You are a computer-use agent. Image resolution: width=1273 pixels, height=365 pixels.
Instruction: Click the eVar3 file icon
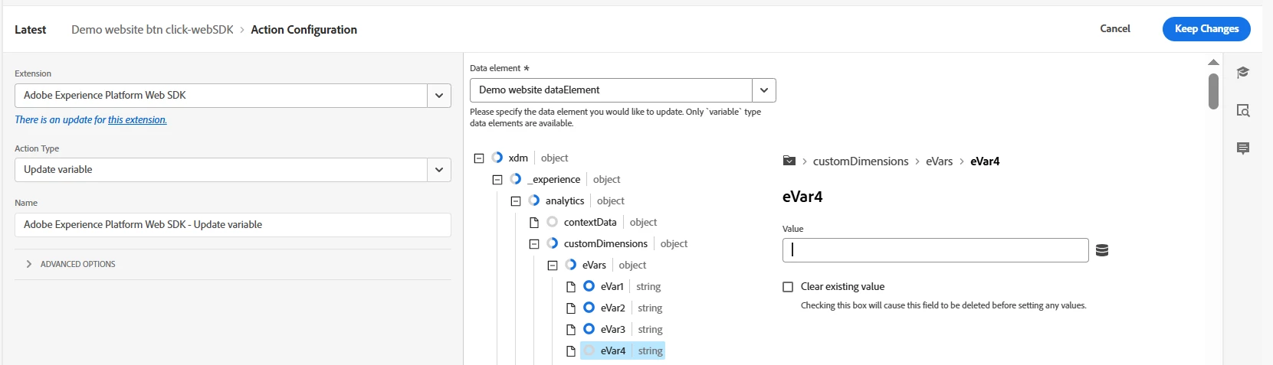point(571,330)
